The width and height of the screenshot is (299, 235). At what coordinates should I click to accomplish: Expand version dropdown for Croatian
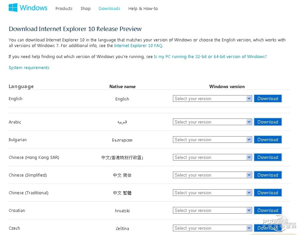(212, 211)
